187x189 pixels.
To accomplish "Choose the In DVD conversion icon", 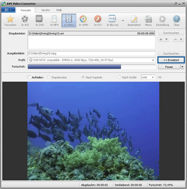I will click(39, 19).
